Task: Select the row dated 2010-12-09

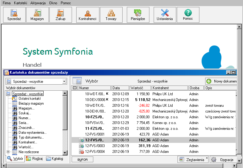Action: [153, 94]
